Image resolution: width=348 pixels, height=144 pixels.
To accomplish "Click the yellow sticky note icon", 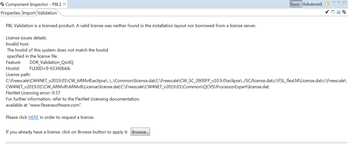I will (327, 4).
